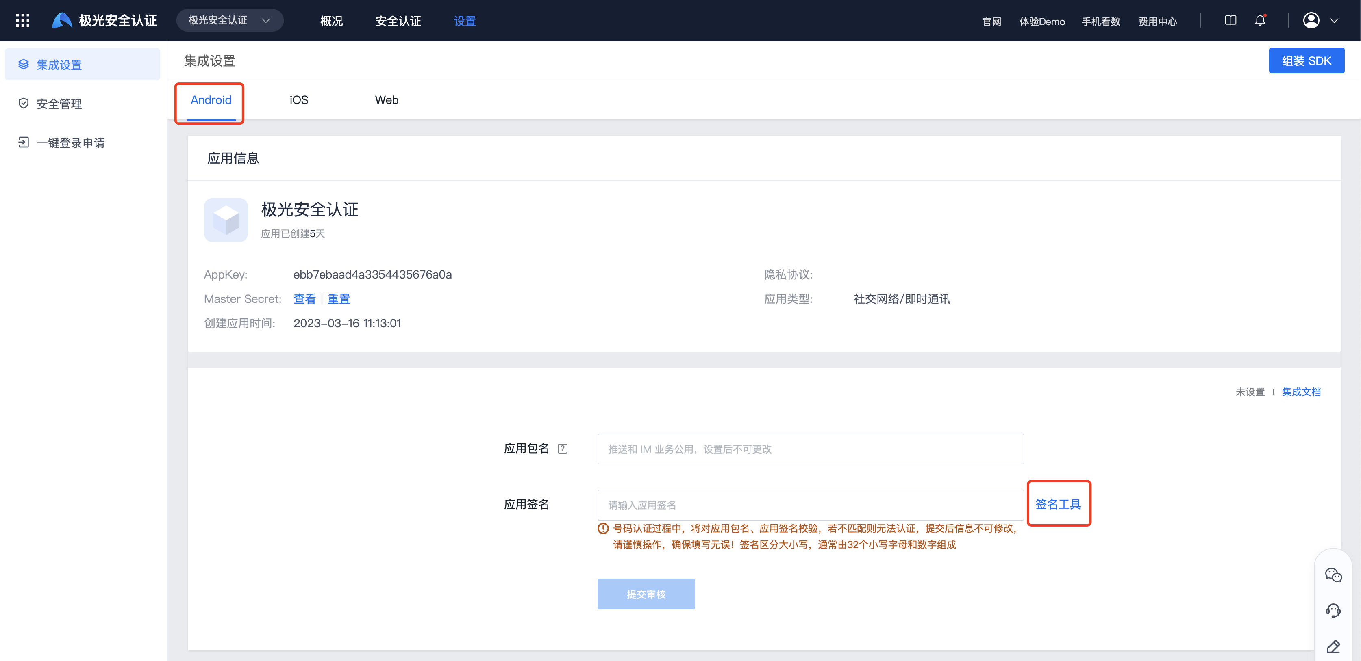The height and width of the screenshot is (661, 1361).
Task: Click the AppKey value ebb7ebaad4a3354435676a0a
Action: (372, 274)
